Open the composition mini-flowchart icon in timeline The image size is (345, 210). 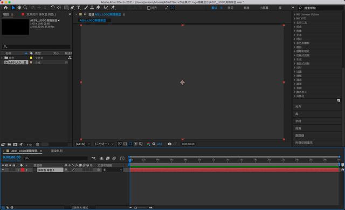coord(93,158)
